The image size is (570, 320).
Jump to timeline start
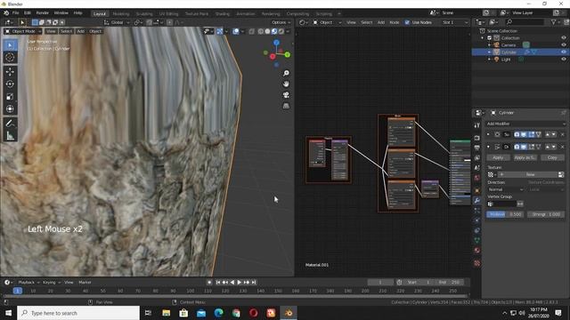[x=217, y=283]
